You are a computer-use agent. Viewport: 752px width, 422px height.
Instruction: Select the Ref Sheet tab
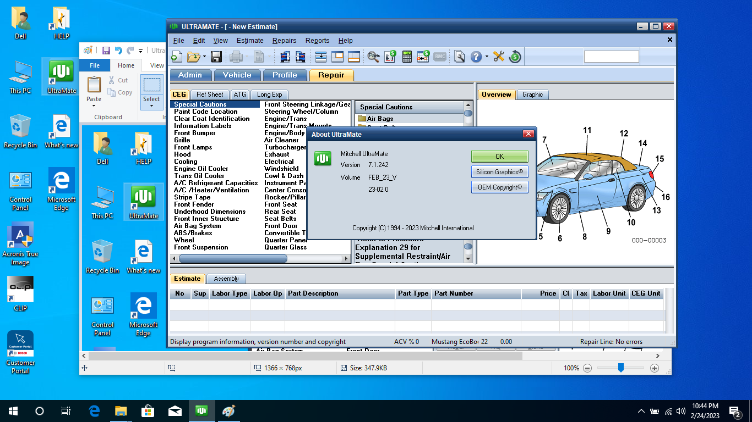(210, 95)
